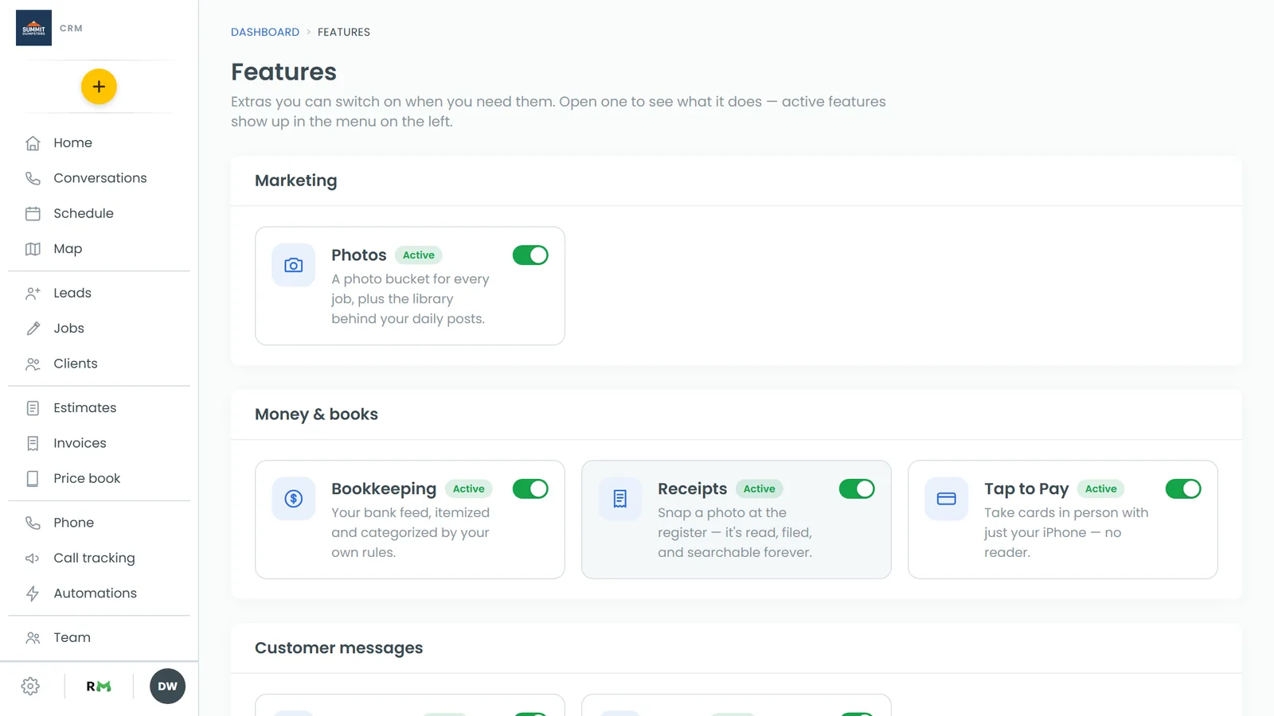
Task: Open the DW user avatar
Action: pos(167,687)
